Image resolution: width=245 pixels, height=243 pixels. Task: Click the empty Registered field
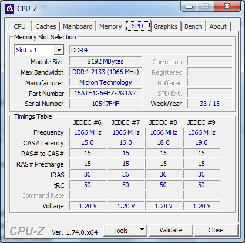click(210, 72)
